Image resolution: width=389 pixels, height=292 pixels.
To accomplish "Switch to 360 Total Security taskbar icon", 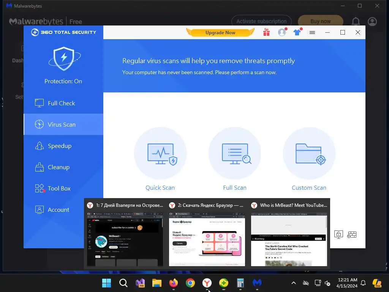I will click(x=223, y=283).
